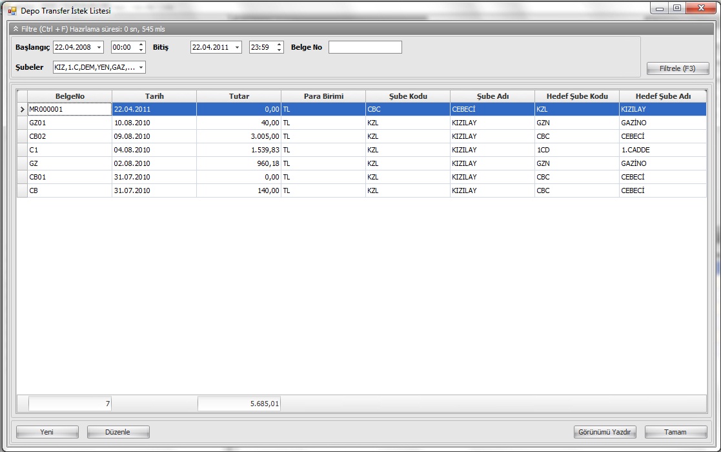Viewport: 721px width, 452px height.
Task: Select the C1 document cell
Action: pos(70,150)
